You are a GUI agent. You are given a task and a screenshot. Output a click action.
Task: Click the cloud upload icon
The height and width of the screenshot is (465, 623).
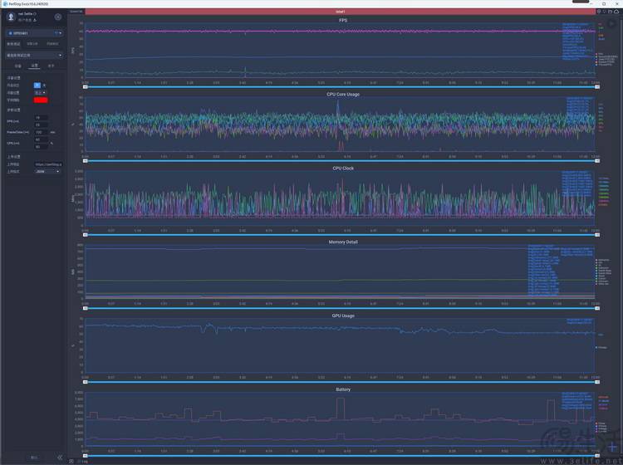click(616, 12)
